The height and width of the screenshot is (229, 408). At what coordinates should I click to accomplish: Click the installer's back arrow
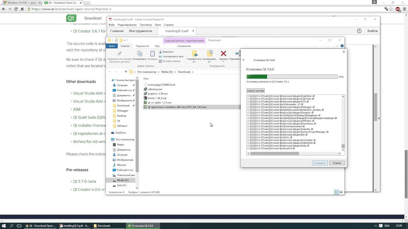coord(244,60)
